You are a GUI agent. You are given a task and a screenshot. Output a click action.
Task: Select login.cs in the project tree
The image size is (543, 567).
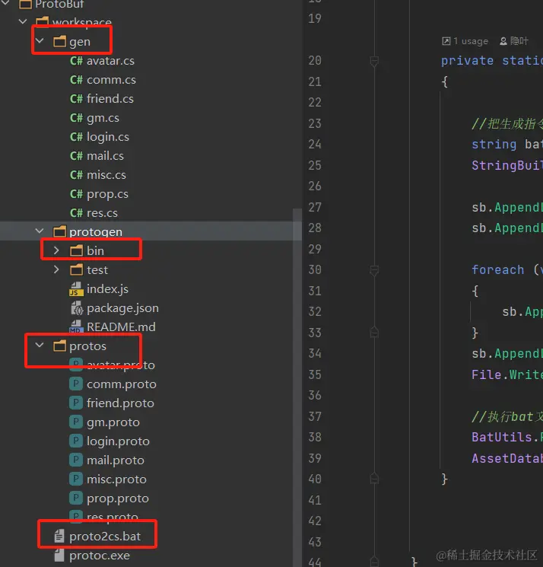pos(108,137)
